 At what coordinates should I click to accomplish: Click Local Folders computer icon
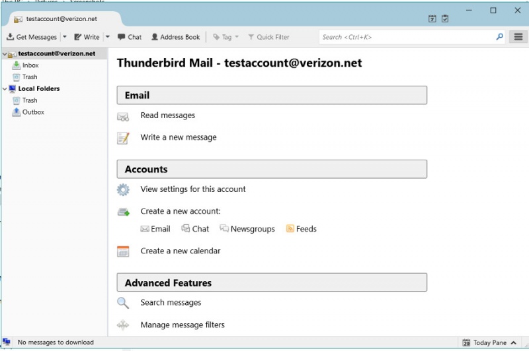pos(13,88)
